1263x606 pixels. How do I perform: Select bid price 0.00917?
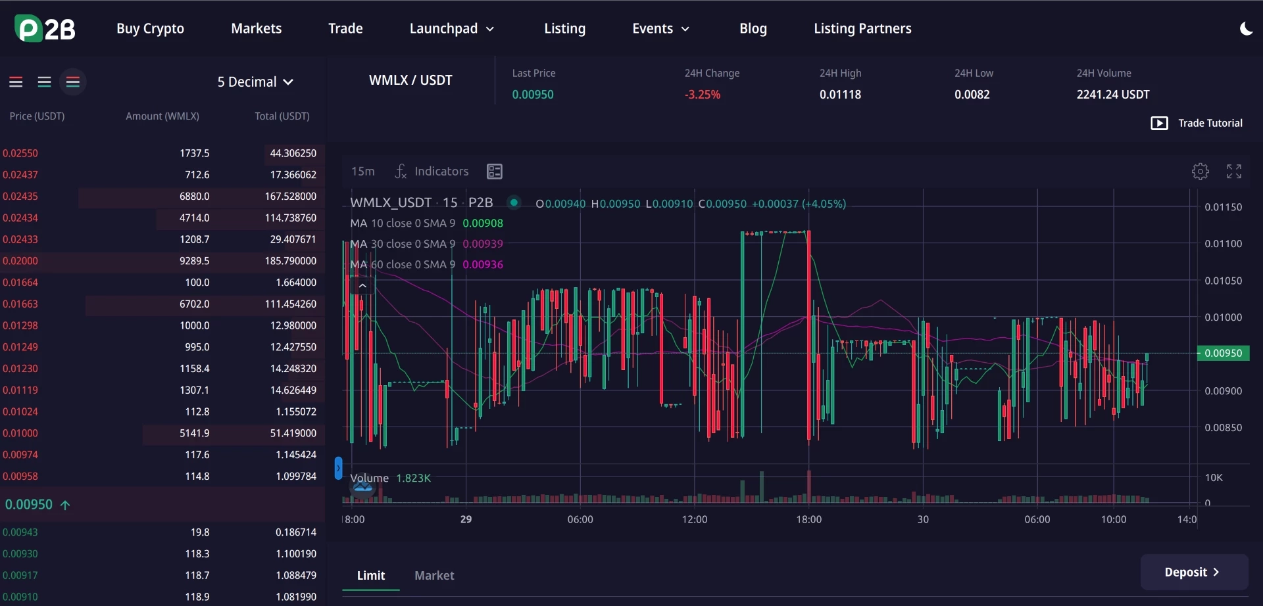pyautogui.click(x=20, y=576)
